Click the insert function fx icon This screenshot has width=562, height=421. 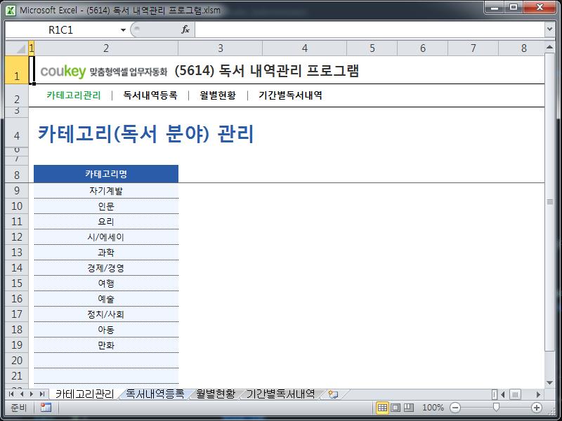tap(185, 29)
